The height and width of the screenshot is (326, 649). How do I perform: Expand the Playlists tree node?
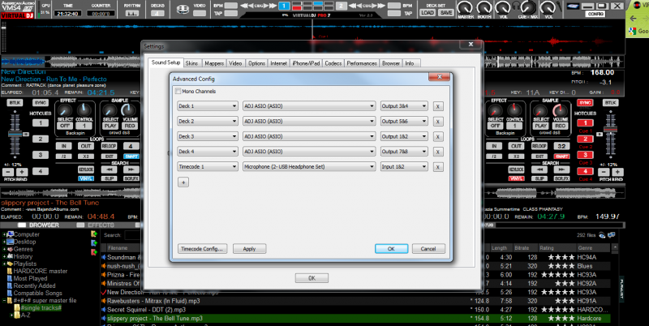click(x=5, y=264)
